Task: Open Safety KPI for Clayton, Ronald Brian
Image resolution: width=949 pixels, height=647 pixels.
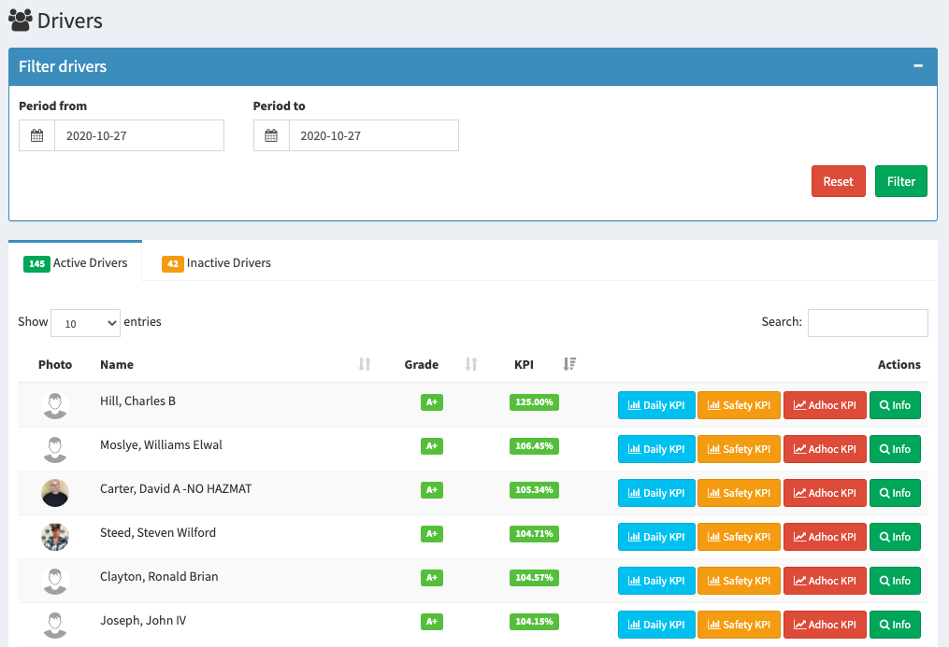Action: (x=739, y=581)
